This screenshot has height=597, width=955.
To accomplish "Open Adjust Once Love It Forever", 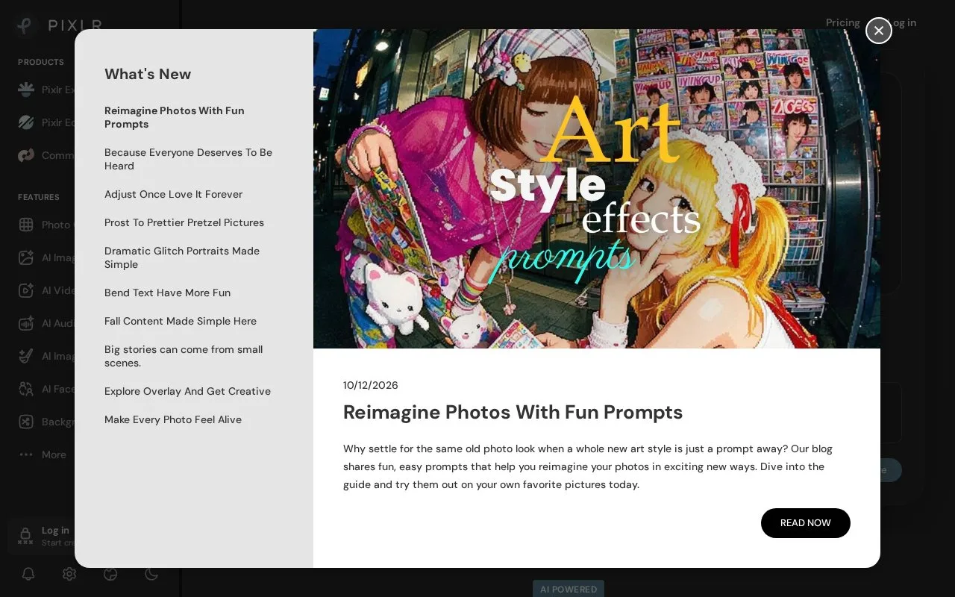I will point(173,194).
